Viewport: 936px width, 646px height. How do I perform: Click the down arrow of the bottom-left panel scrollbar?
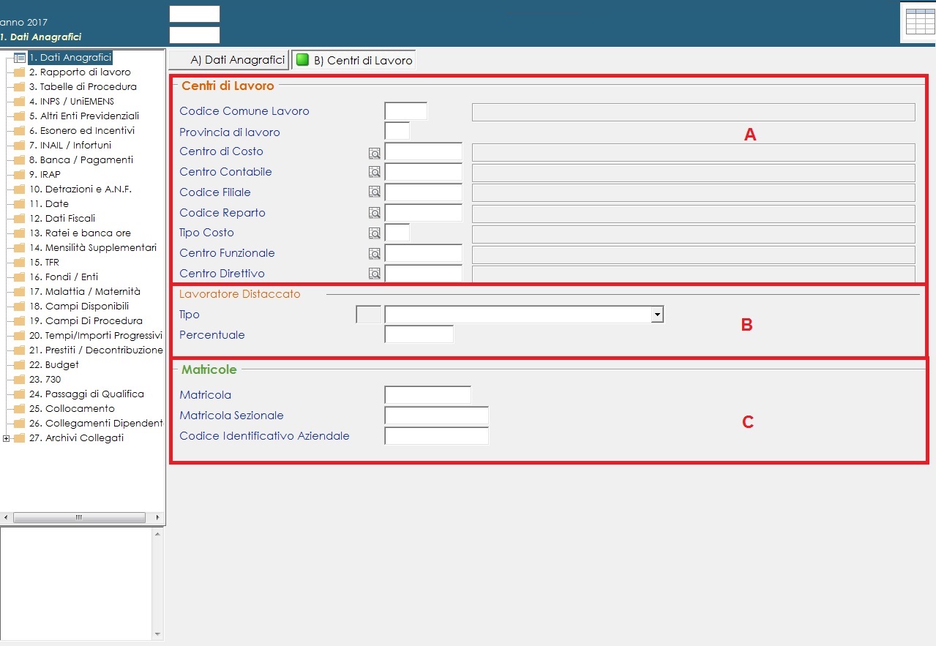[x=158, y=634]
